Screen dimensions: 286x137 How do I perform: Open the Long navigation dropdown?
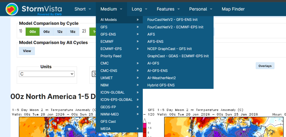pos(139,9)
